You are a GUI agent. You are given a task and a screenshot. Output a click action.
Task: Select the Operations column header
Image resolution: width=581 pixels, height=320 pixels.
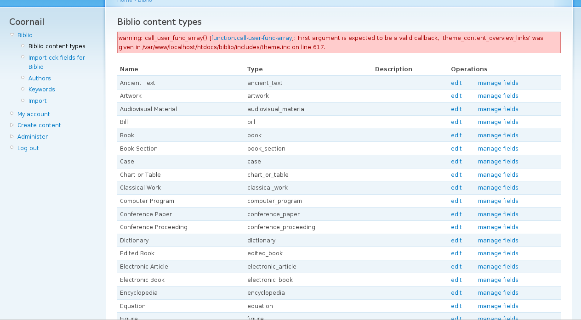469,69
